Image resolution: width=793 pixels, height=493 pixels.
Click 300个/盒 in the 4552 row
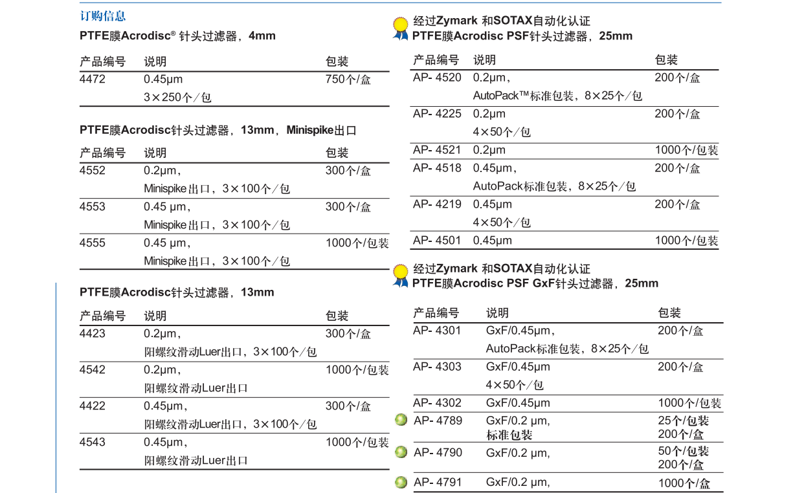pos(348,171)
